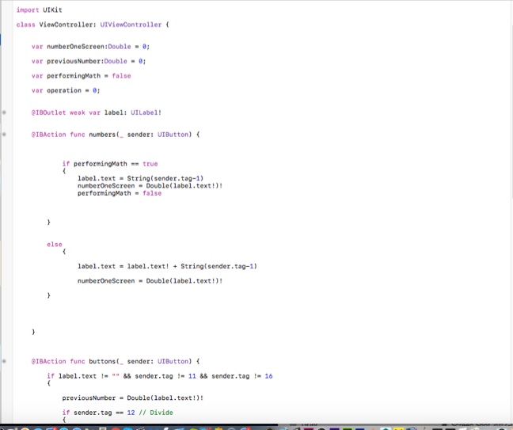Click the 'numbers' function name
513x430 pixels.
click(x=102, y=135)
